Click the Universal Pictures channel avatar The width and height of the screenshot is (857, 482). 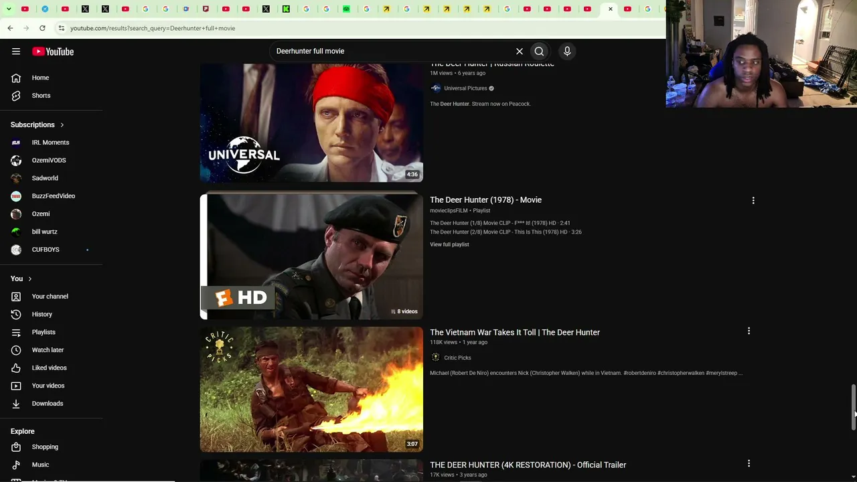point(435,88)
